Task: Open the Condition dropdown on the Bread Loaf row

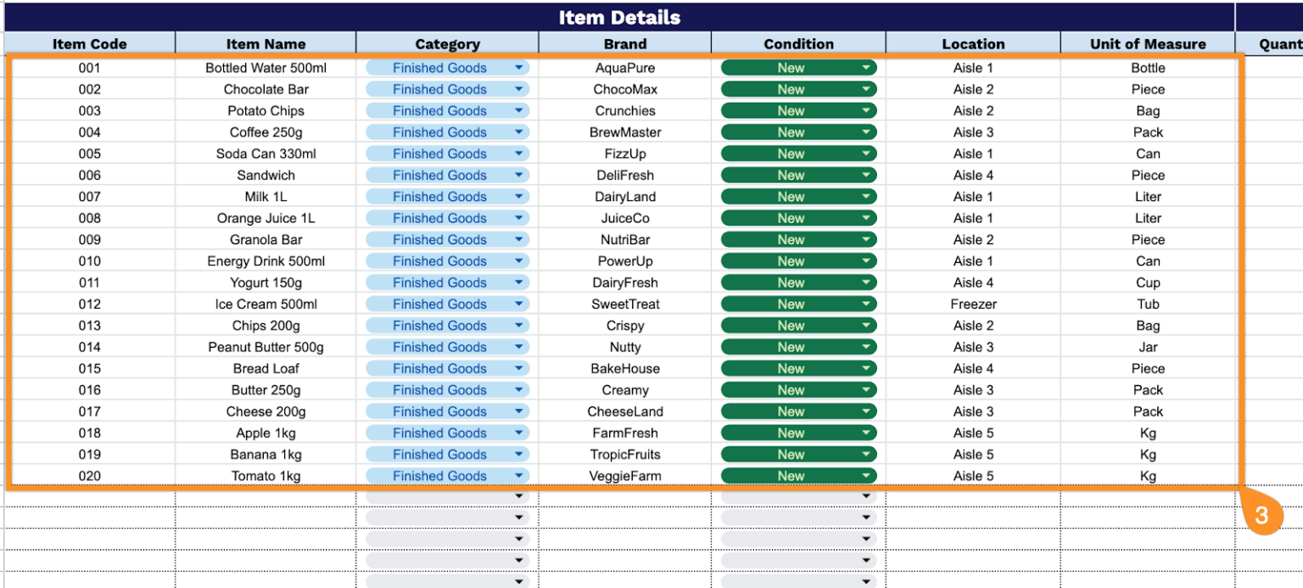Action: [x=864, y=368]
